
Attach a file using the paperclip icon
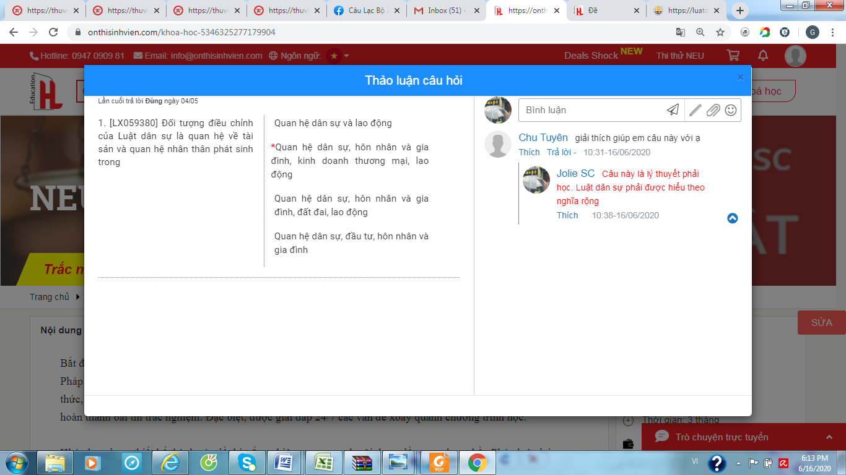(713, 110)
